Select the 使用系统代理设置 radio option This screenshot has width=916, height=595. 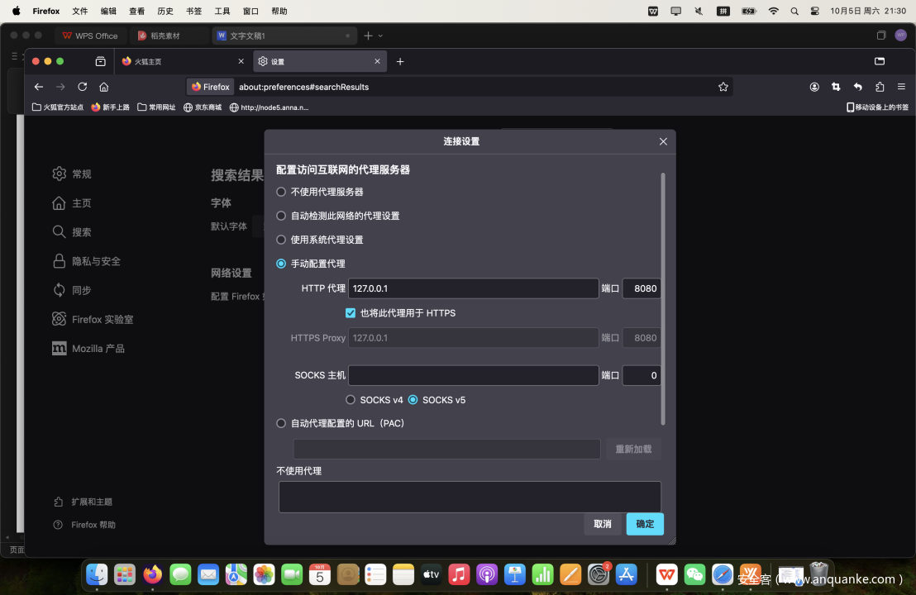[x=281, y=240]
